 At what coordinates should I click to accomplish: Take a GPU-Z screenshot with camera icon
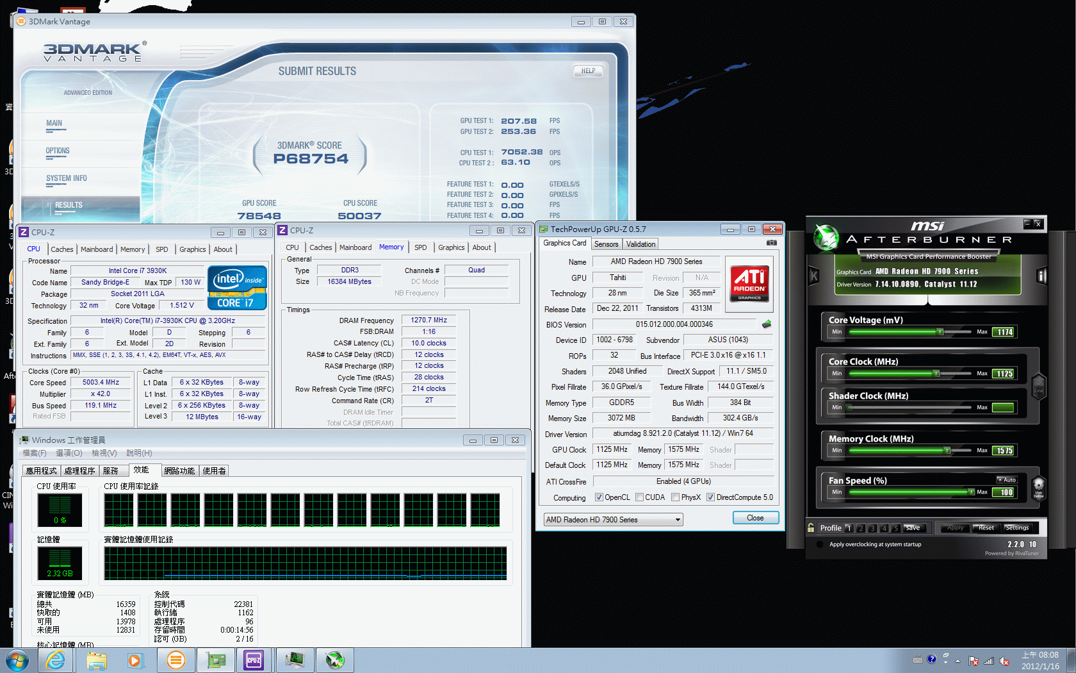tap(772, 243)
